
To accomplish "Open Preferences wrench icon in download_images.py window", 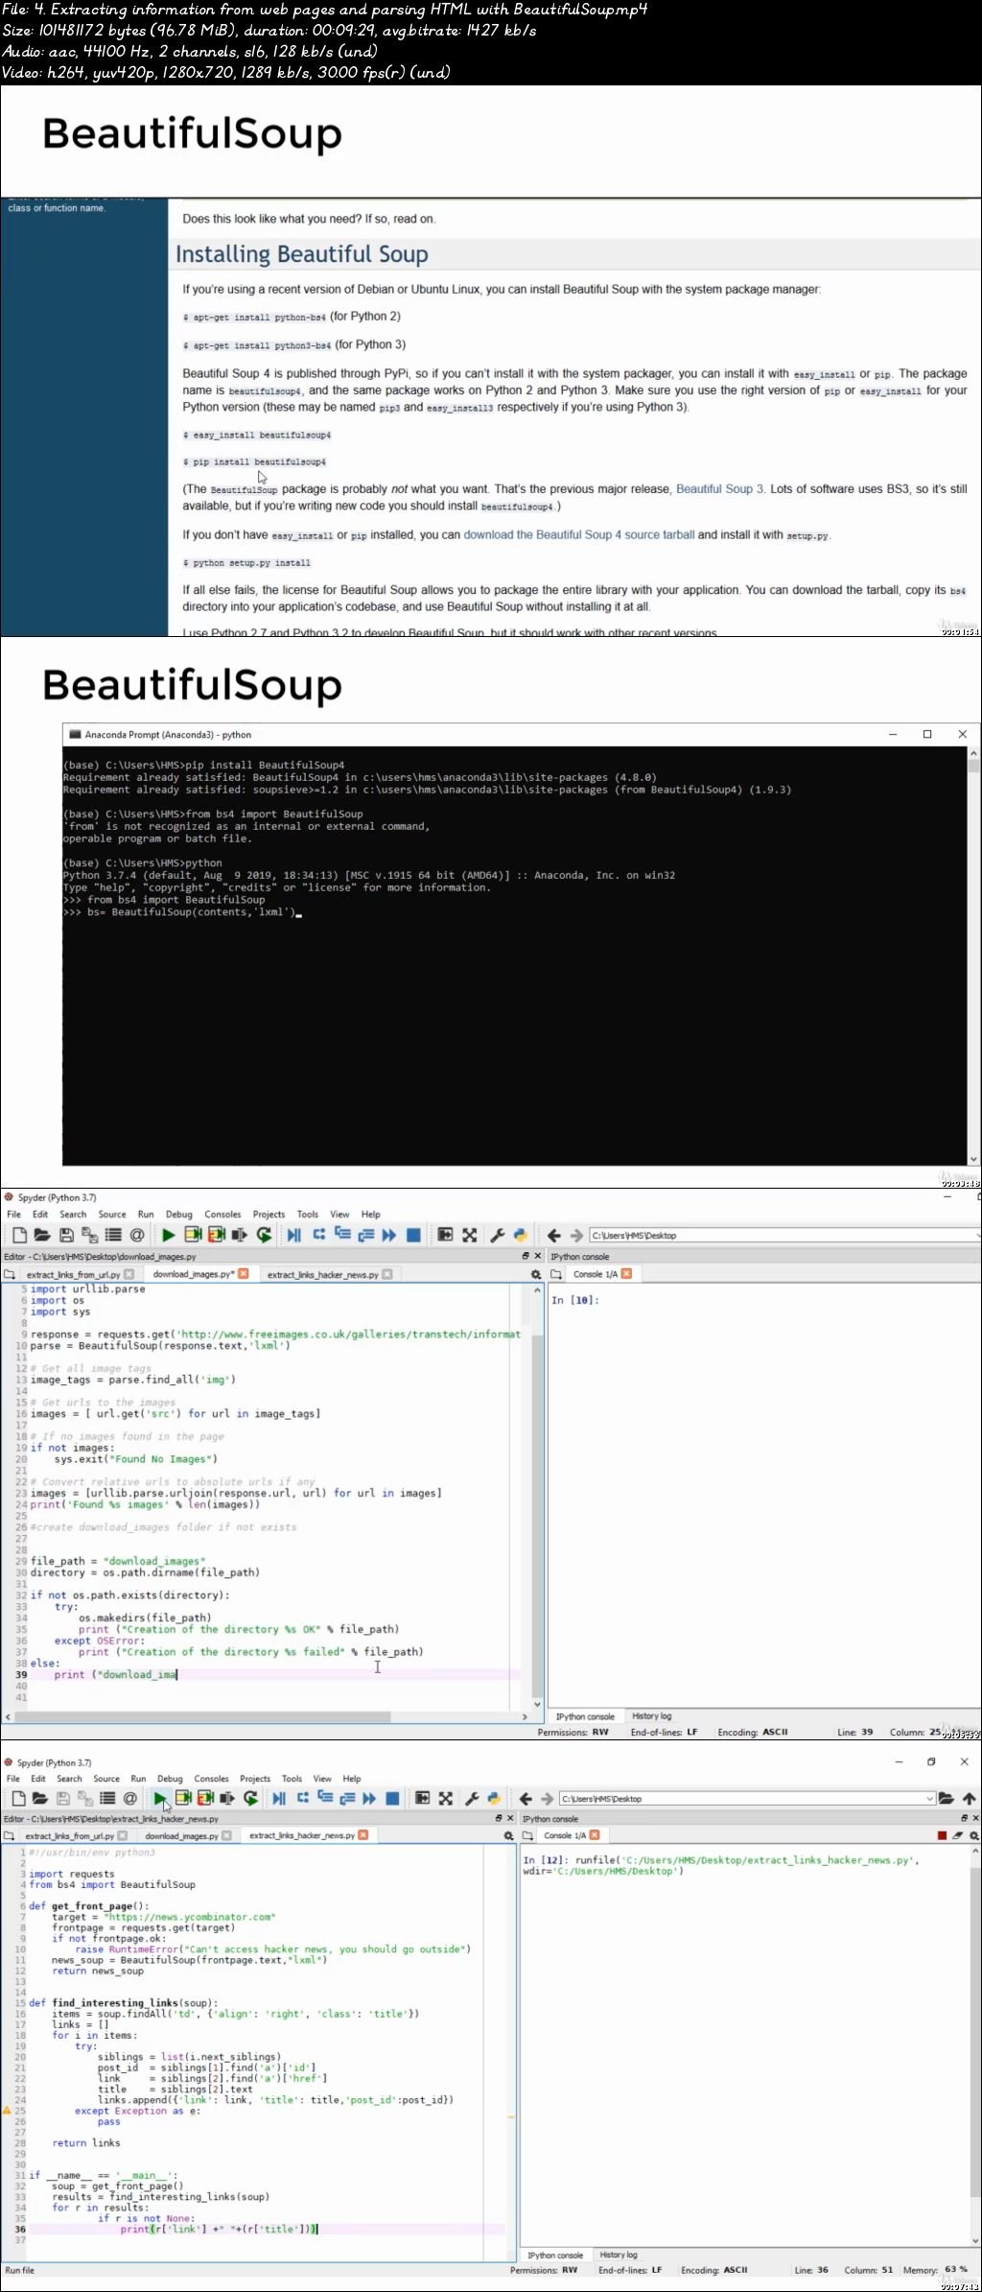I will pyautogui.click(x=497, y=1236).
